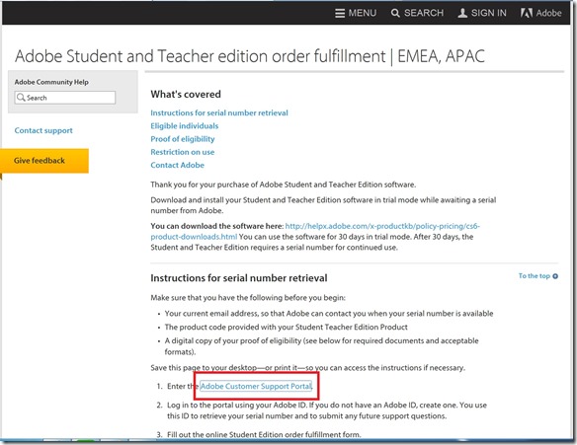Click the magnifier in Community Help search
Image resolution: width=577 pixels, height=445 pixels.
point(21,98)
